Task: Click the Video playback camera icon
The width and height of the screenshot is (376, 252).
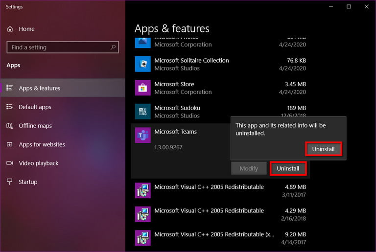Action: [x=10, y=163]
